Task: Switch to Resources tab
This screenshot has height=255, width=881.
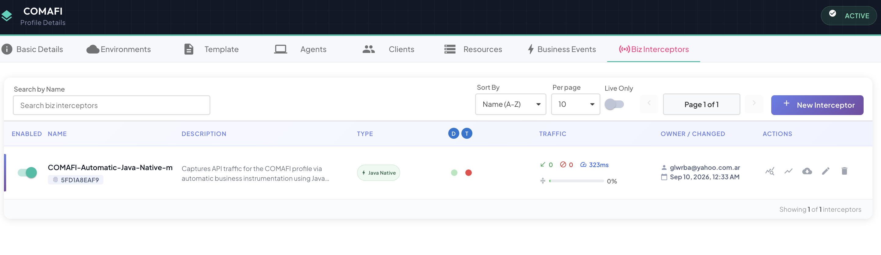Action: 473,49
